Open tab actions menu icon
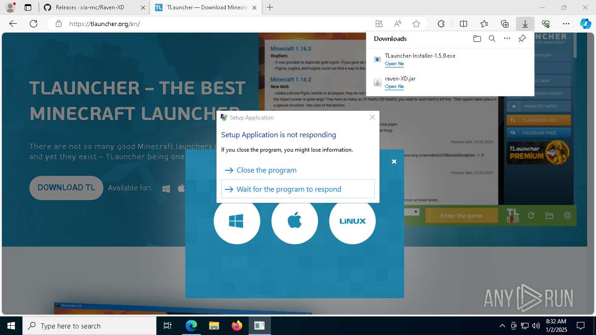The height and width of the screenshot is (335, 596). (28, 7)
